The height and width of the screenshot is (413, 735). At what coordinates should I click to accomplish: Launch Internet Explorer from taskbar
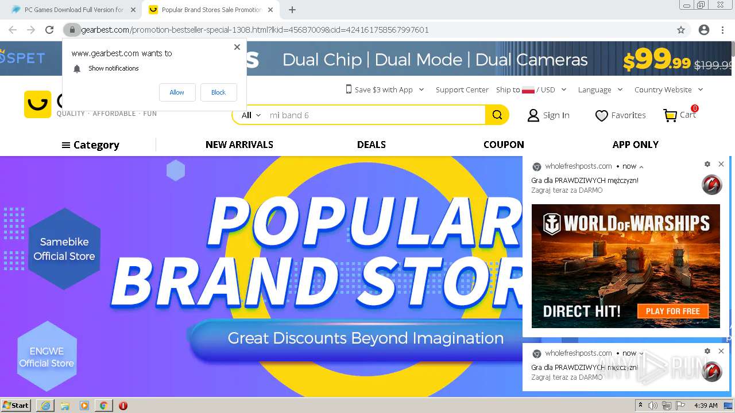point(45,406)
